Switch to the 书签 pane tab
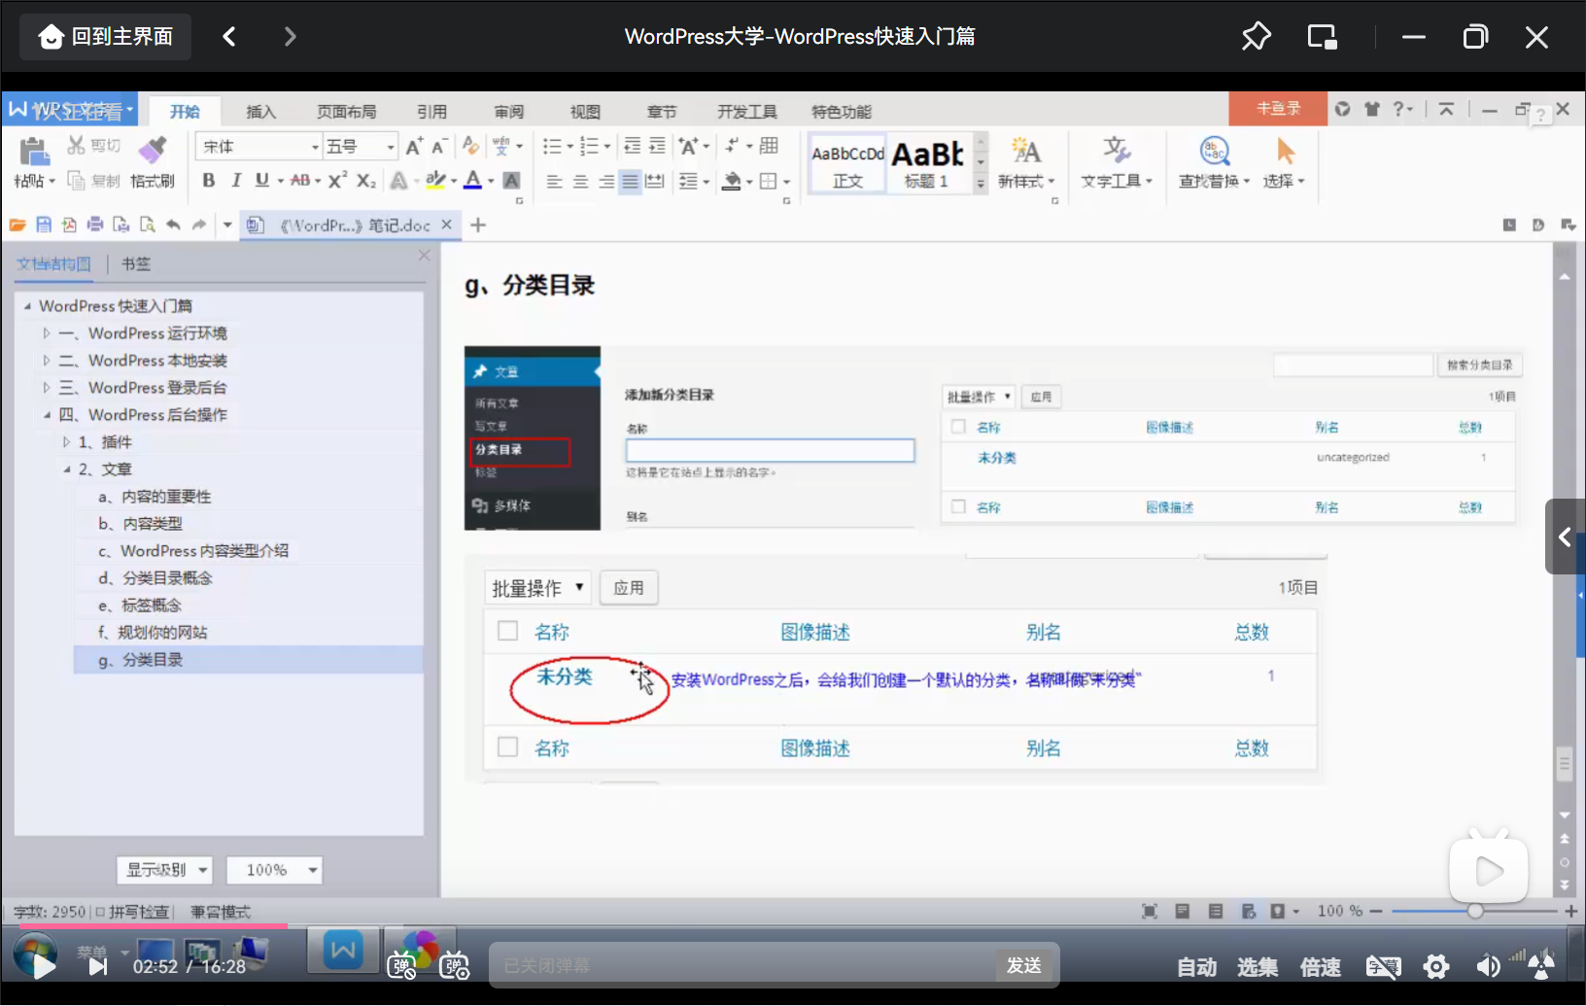The height and width of the screenshot is (1006, 1586). point(136,264)
